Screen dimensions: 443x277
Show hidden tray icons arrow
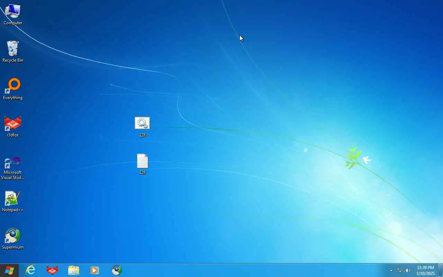pos(391,270)
